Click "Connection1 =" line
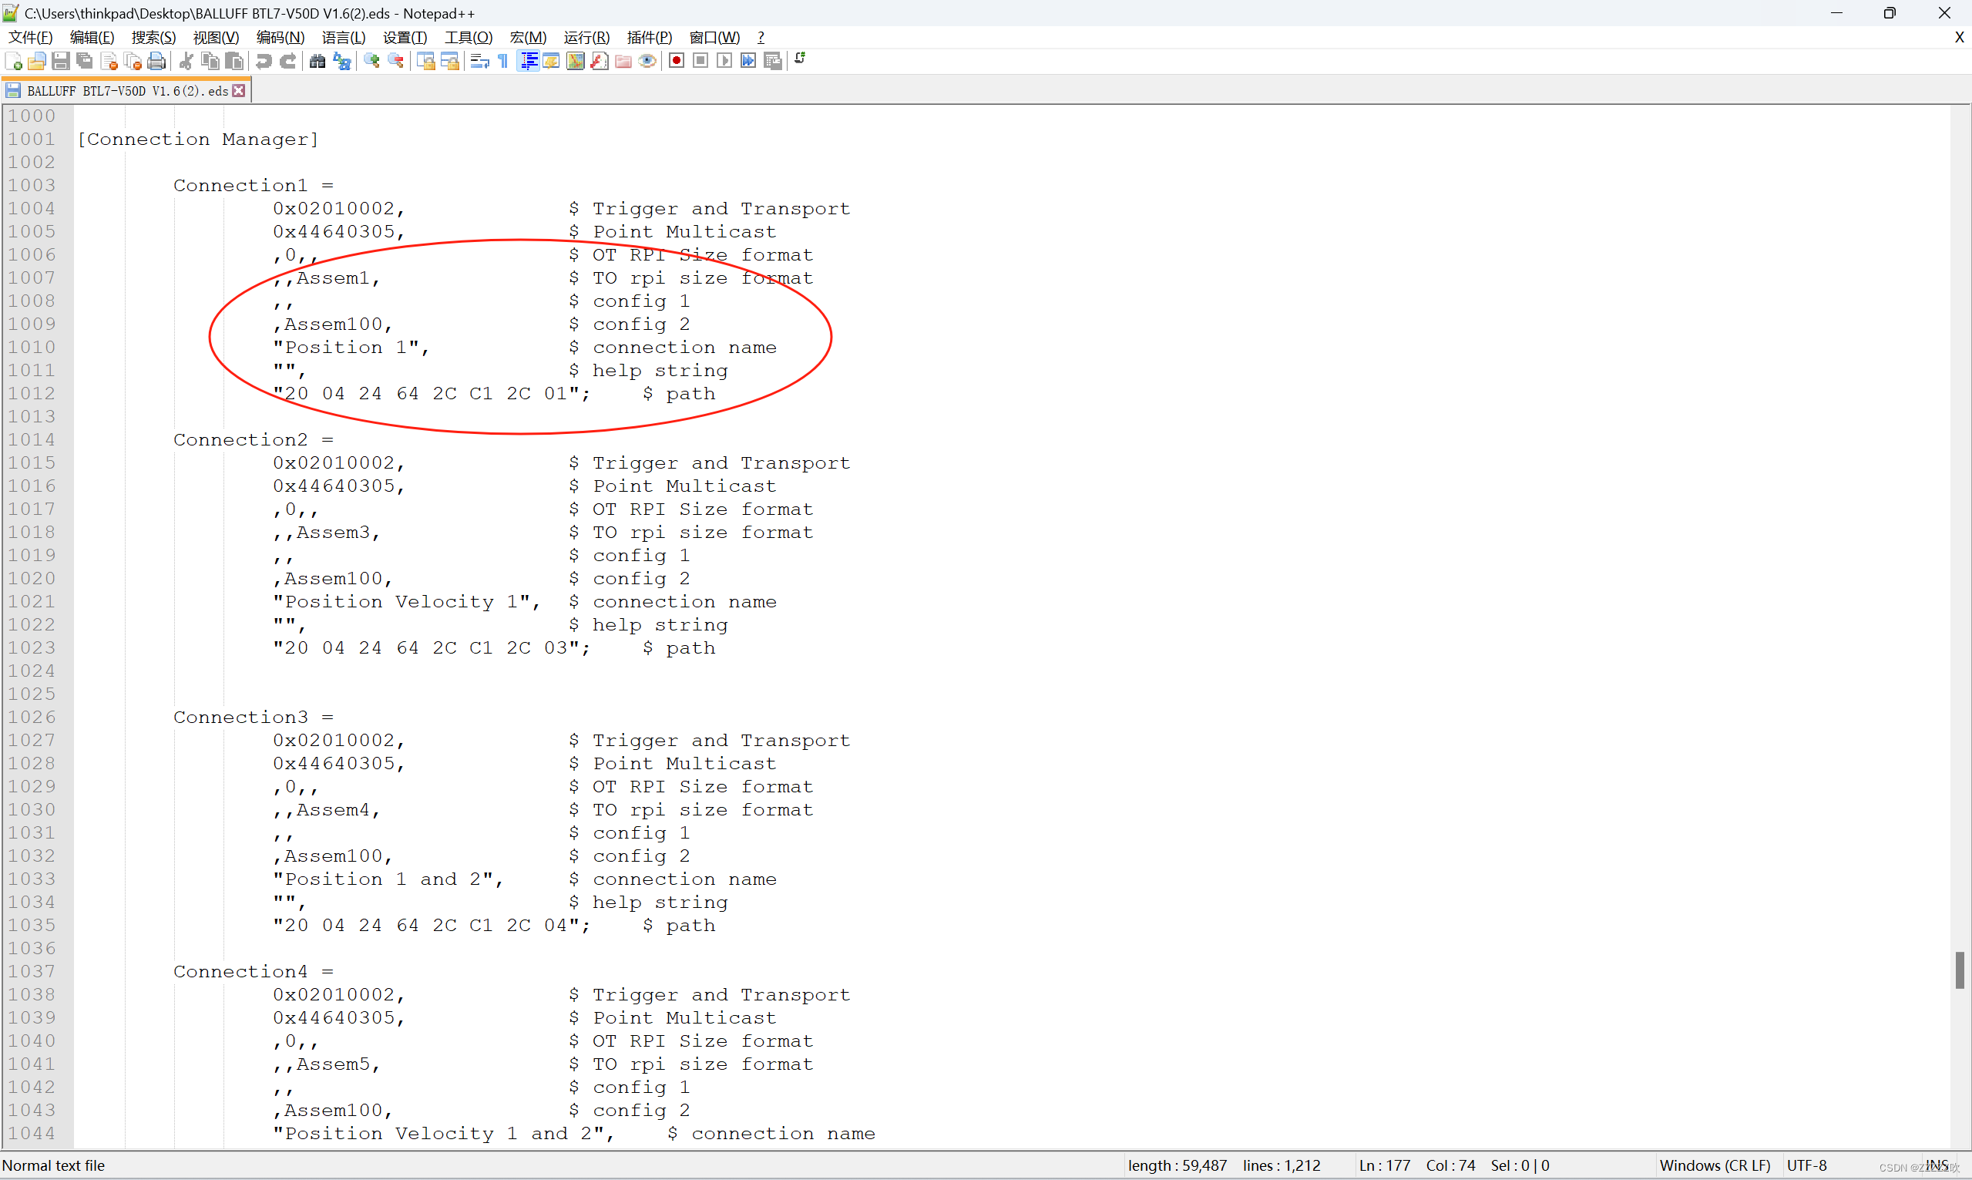Screen dimensions: 1972x1180 pyautogui.click(x=254, y=185)
